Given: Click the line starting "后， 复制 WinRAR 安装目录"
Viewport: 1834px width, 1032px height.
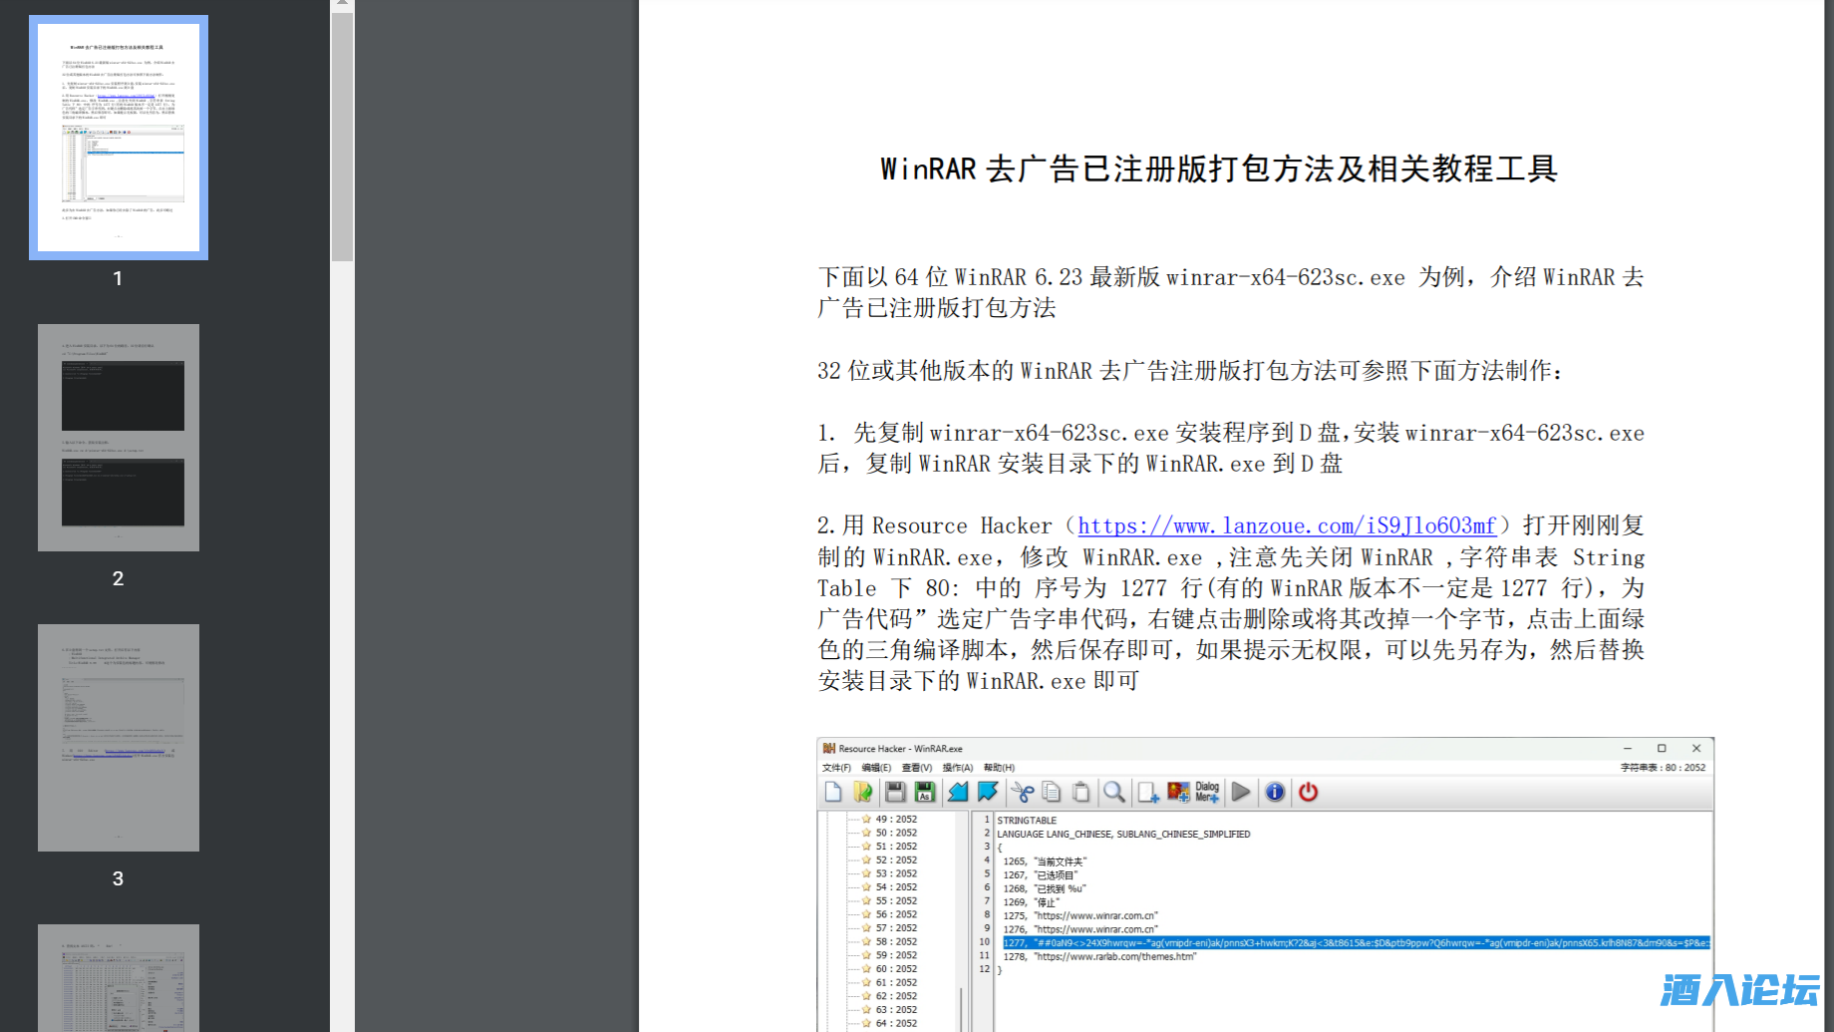Looking at the screenshot, I should [x=1079, y=464].
